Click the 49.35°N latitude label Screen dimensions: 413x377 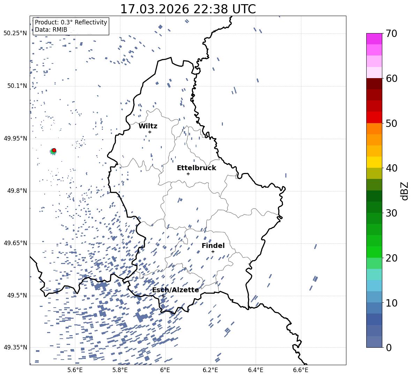[x=15, y=347]
